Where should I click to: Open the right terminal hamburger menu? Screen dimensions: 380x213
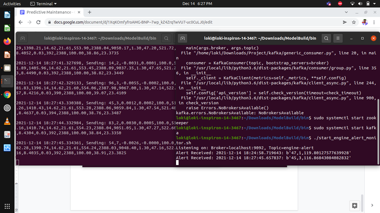pos(338,38)
